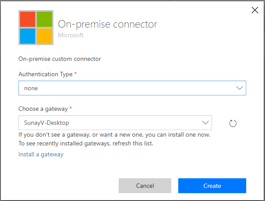Screen dimensions: 265x201
Task: Click the blue square in the Microsoft logo
Action: [28, 35]
